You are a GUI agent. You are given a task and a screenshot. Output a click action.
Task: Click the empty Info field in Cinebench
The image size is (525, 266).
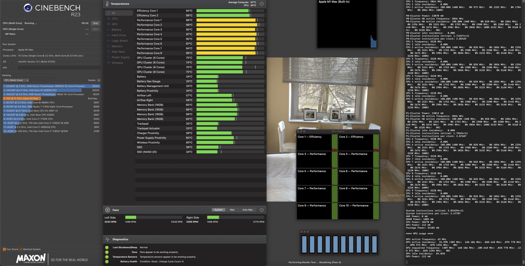(x=59, y=68)
